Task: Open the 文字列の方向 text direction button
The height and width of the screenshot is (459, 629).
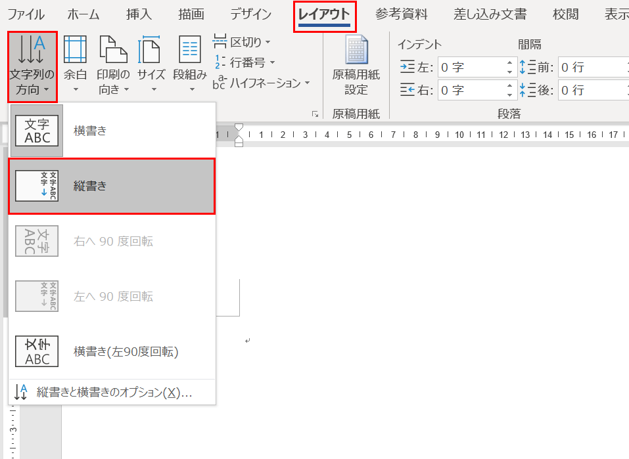Action: (x=32, y=66)
